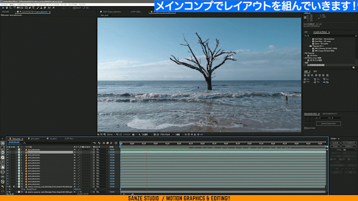Select the Type (T) tool
The height and width of the screenshot is (201, 358).
(x=34, y=8)
